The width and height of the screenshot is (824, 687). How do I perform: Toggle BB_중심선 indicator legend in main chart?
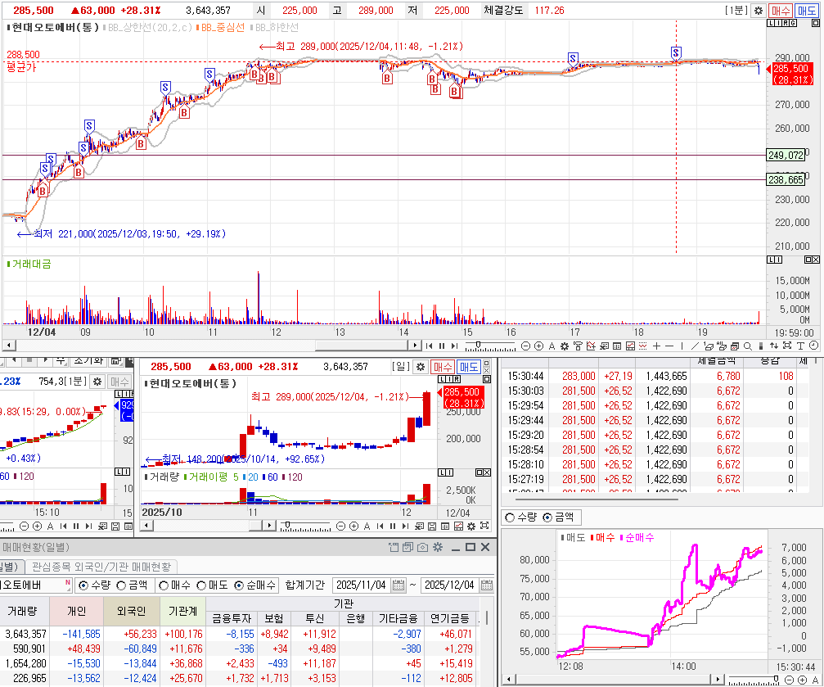pyautogui.click(x=220, y=27)
